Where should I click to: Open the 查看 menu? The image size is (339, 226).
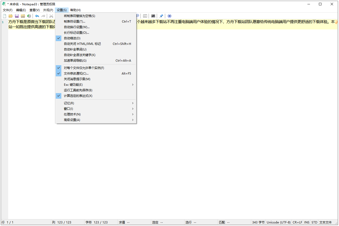tap(34, 10)
